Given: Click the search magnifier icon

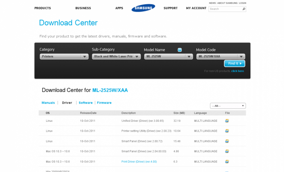Looking at the screenshot, I should click(244, 9).
